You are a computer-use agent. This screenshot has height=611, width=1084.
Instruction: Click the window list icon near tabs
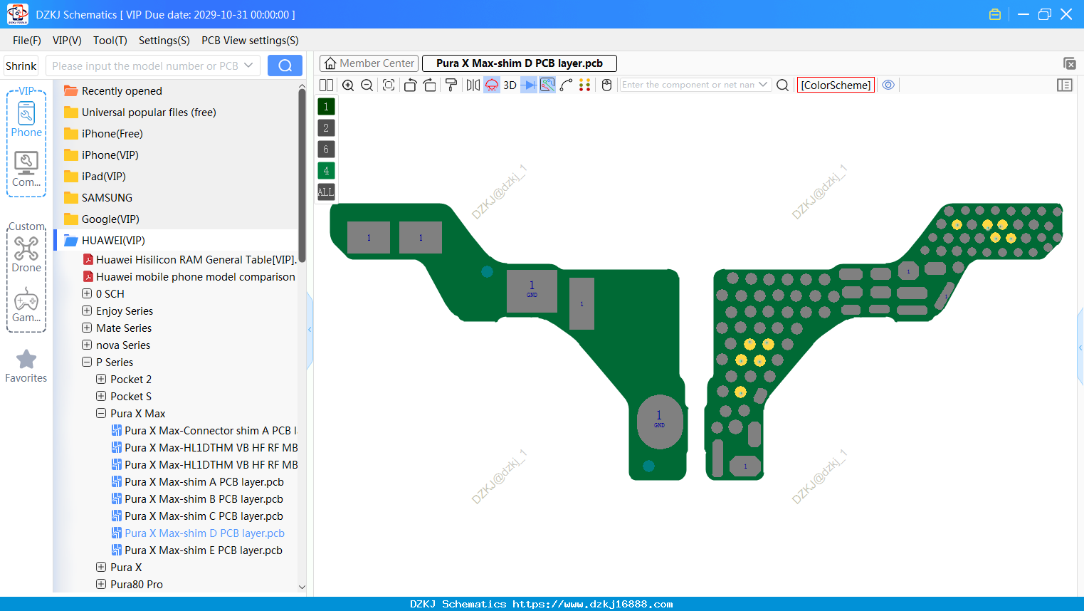coord(1069,63)
